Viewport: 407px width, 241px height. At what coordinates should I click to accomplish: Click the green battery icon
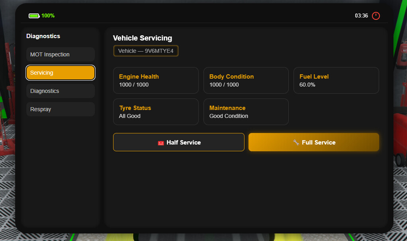click(x=34, y=16)
